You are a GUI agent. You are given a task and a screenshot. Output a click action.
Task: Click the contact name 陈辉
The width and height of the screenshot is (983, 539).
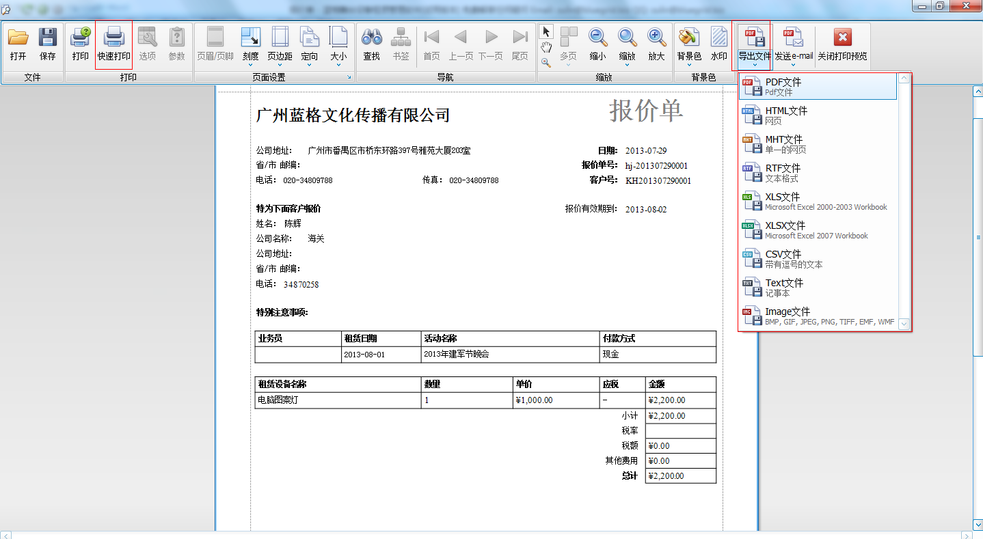point(293,223)
